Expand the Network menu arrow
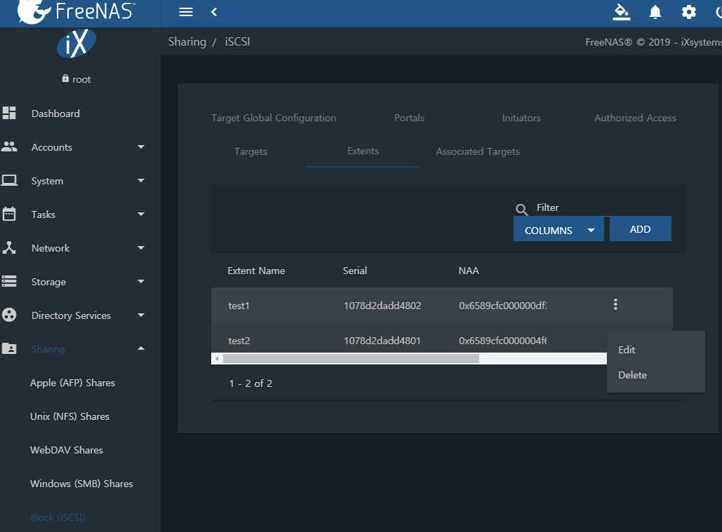 141,248
